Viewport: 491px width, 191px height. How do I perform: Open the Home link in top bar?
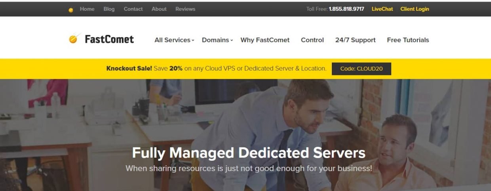tap(87, 9)
